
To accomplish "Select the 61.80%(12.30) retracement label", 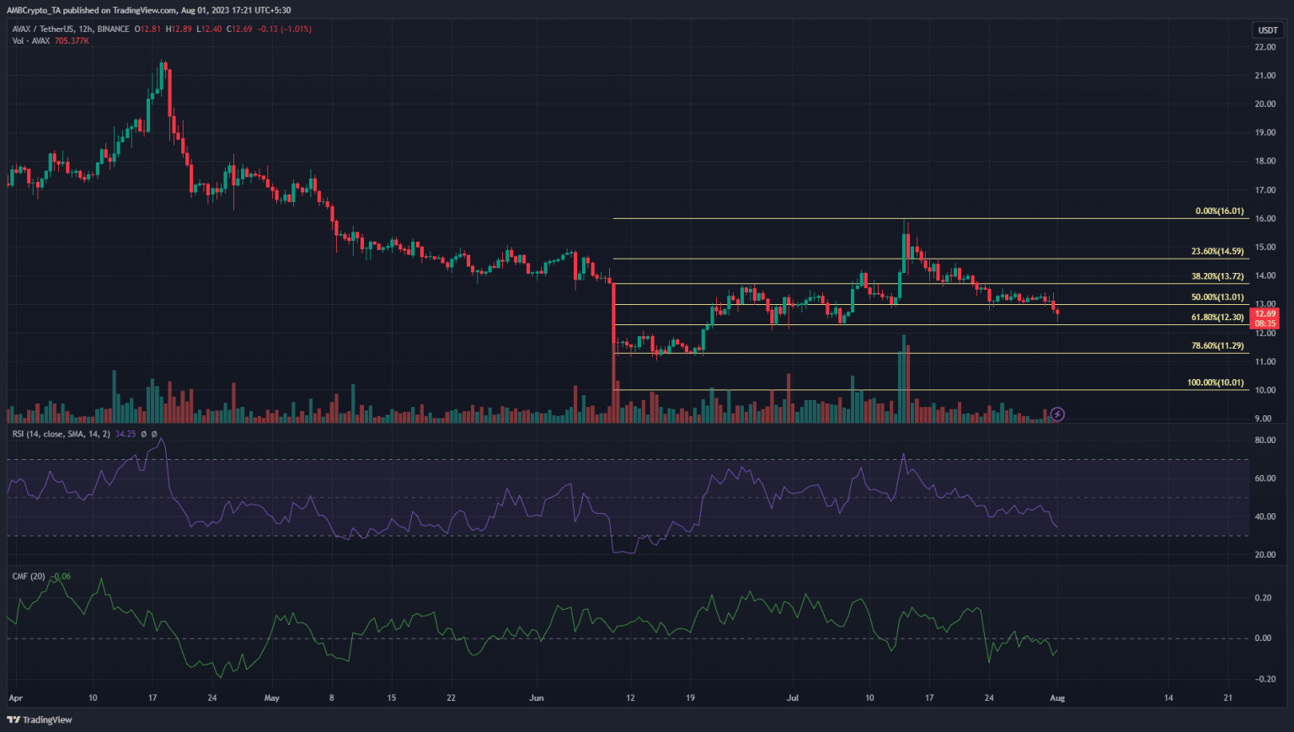I will [1216, 318].
